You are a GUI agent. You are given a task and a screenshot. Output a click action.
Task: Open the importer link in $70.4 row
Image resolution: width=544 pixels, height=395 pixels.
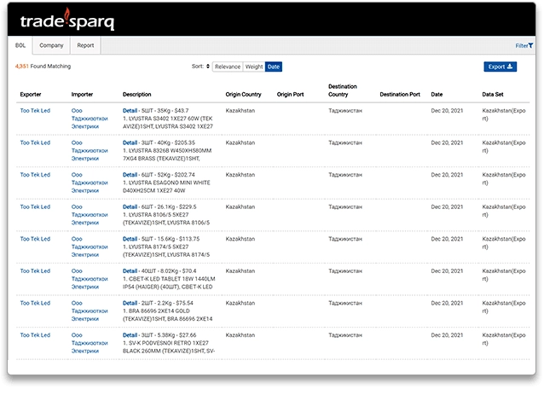click(90, 279)
